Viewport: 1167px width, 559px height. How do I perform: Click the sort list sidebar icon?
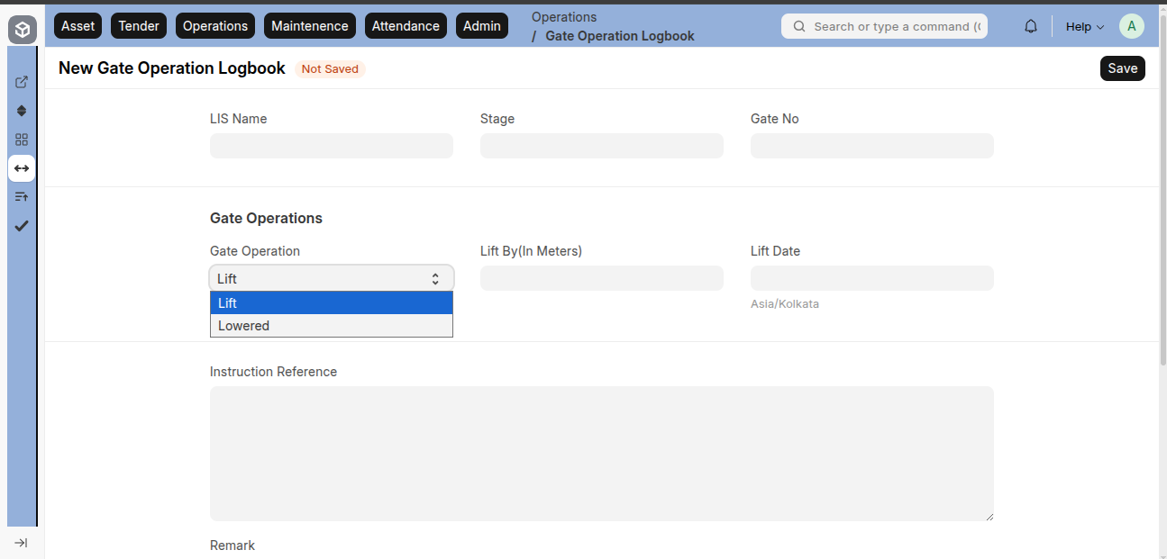pos(22,196)
